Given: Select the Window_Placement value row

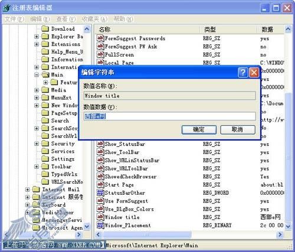Looking at the screenshot, I should (x=190, y=225).
